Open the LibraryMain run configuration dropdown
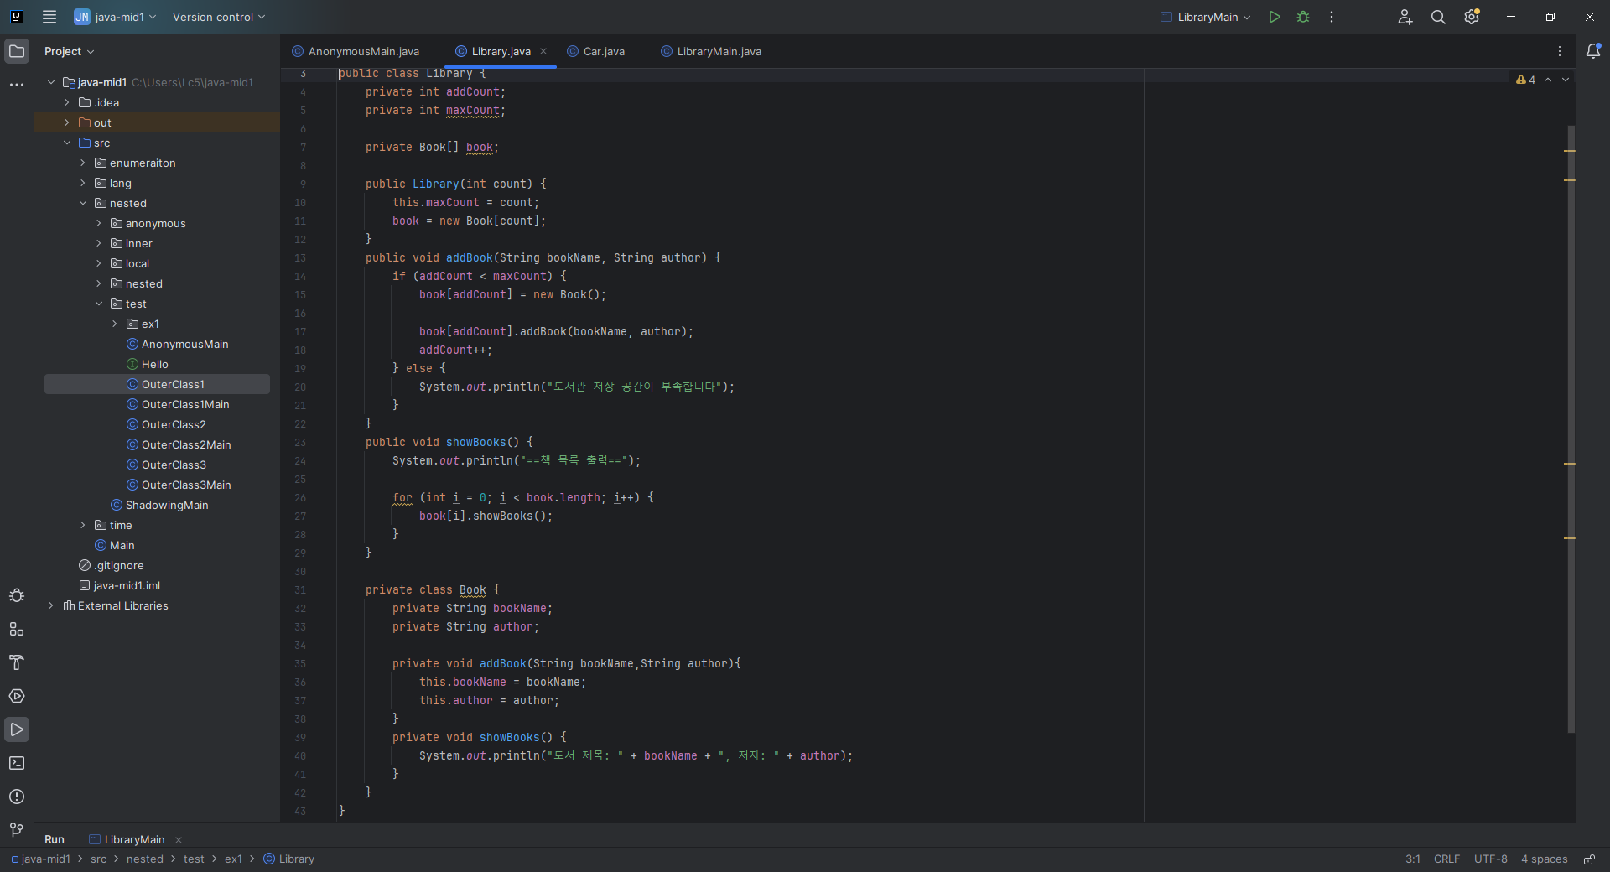The width and height of the screenshot is (1610, 872). pos(1206,17)
